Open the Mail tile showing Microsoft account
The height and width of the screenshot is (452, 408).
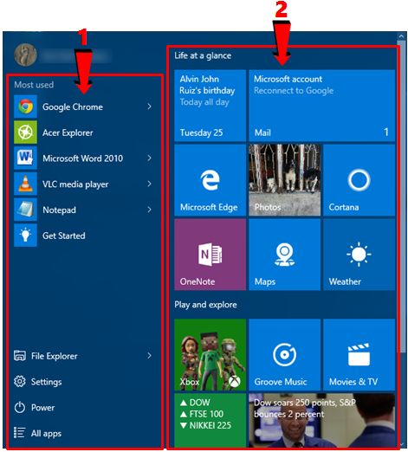click(x=321, y=106)
